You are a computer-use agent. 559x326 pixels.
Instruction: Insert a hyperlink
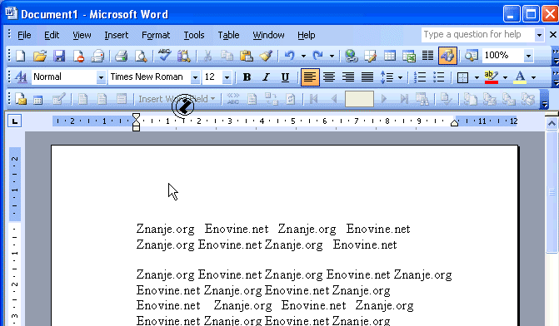pos(352,56)
